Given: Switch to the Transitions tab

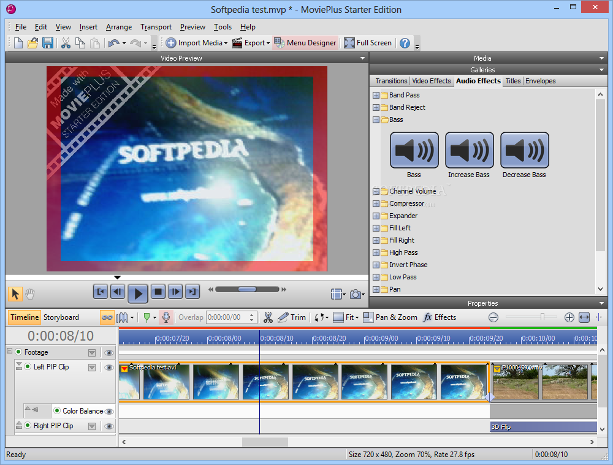Looking at the screenshot, I should click(x=391, y=81).
